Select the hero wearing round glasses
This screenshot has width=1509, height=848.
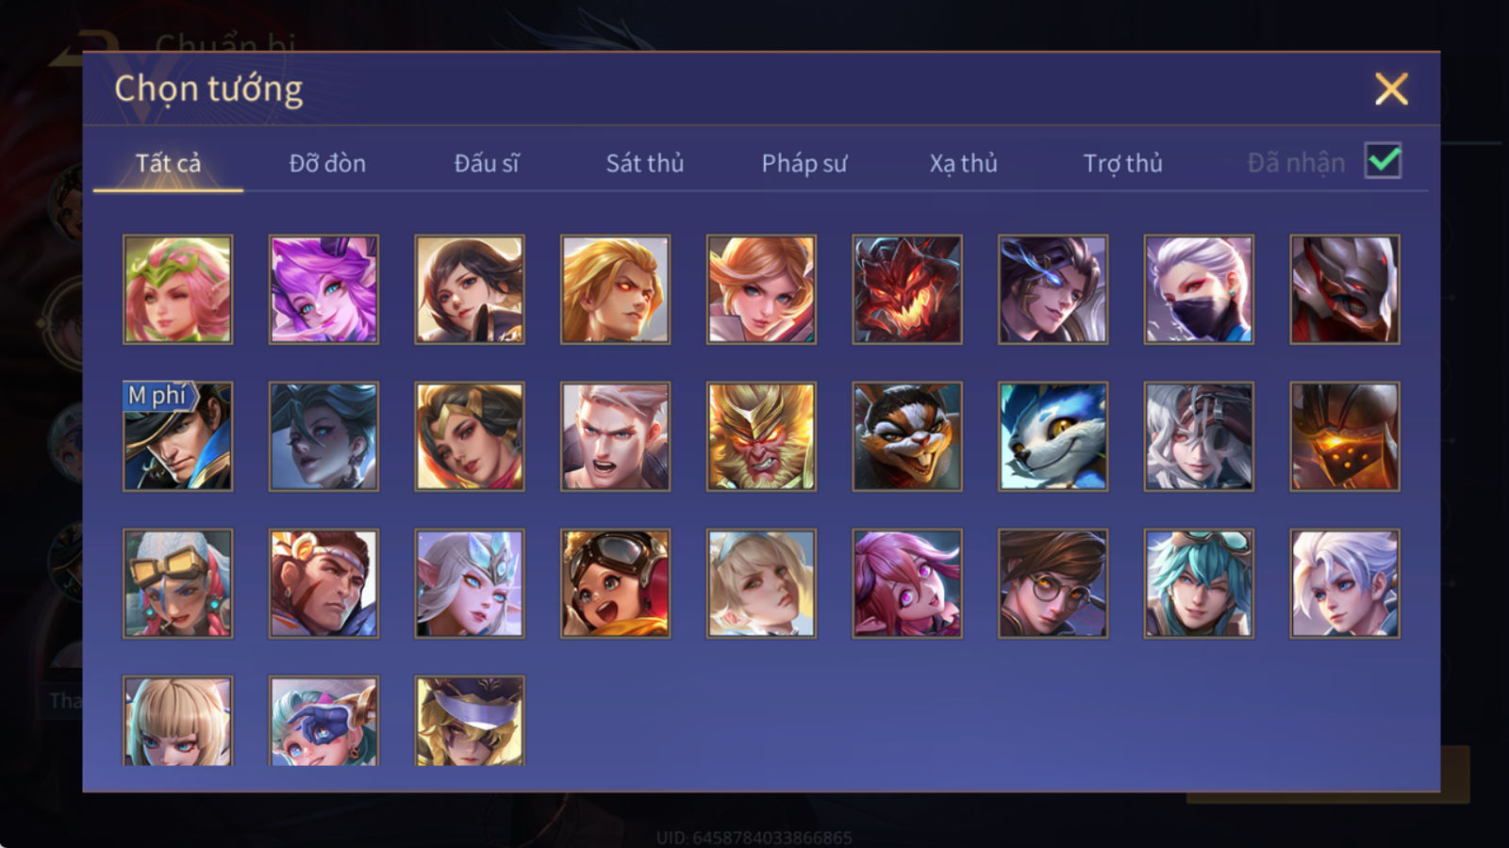(1053, 583)
